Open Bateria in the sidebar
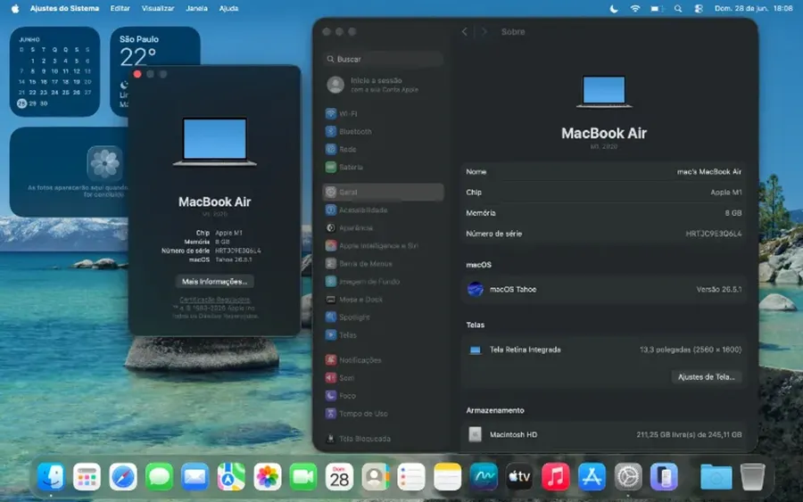The image size is (803, 502). coord(383,168)
